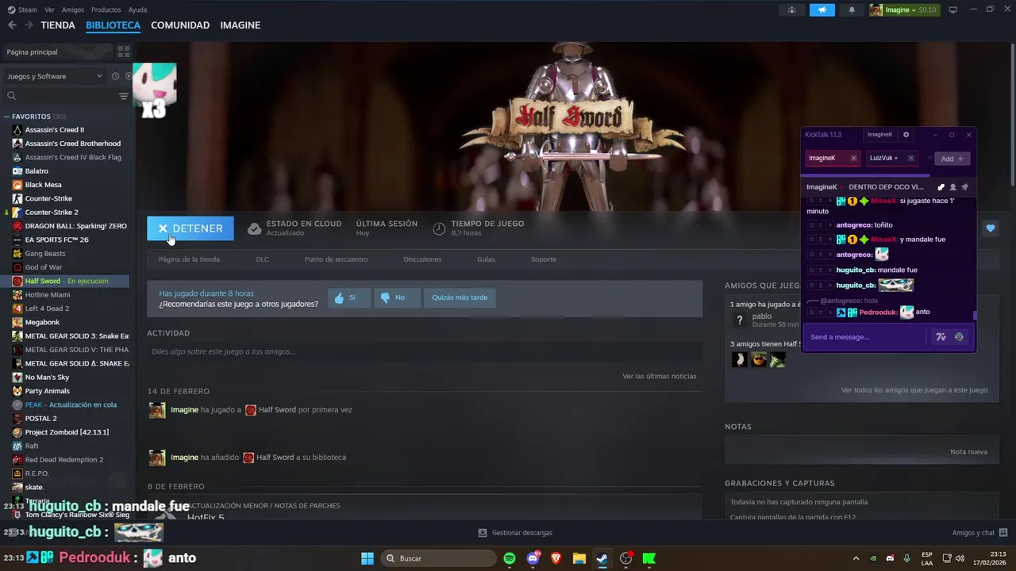Open the Juegos y Software dropdown
Image resolution: width=1016 pixels, height=571 pixels.
click(x=54, y=76)
